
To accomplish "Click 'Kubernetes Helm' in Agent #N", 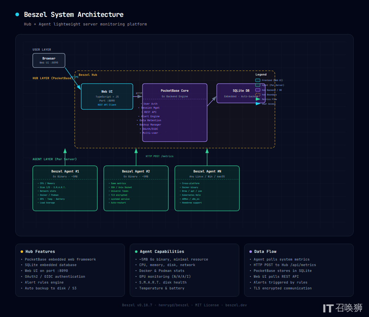I will pyautogui.click(x=191, y=195).
